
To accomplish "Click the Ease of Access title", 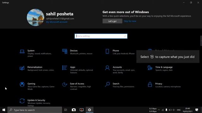I will point(77,84).
